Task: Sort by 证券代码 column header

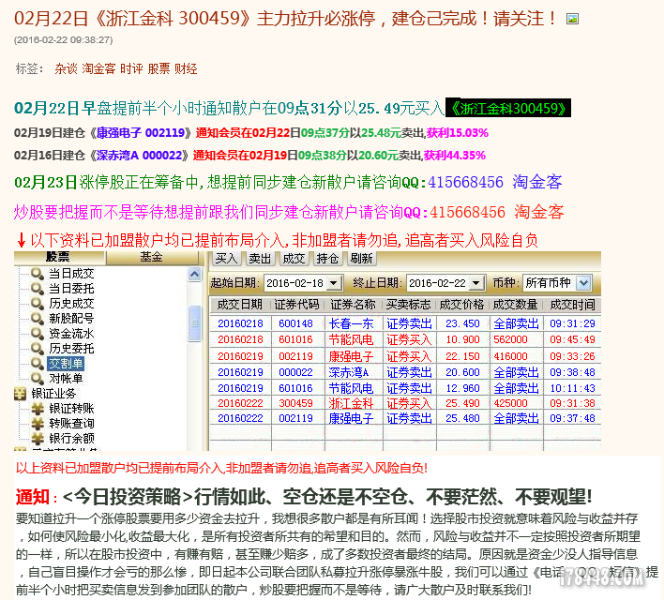Action: tap(296, 305)
